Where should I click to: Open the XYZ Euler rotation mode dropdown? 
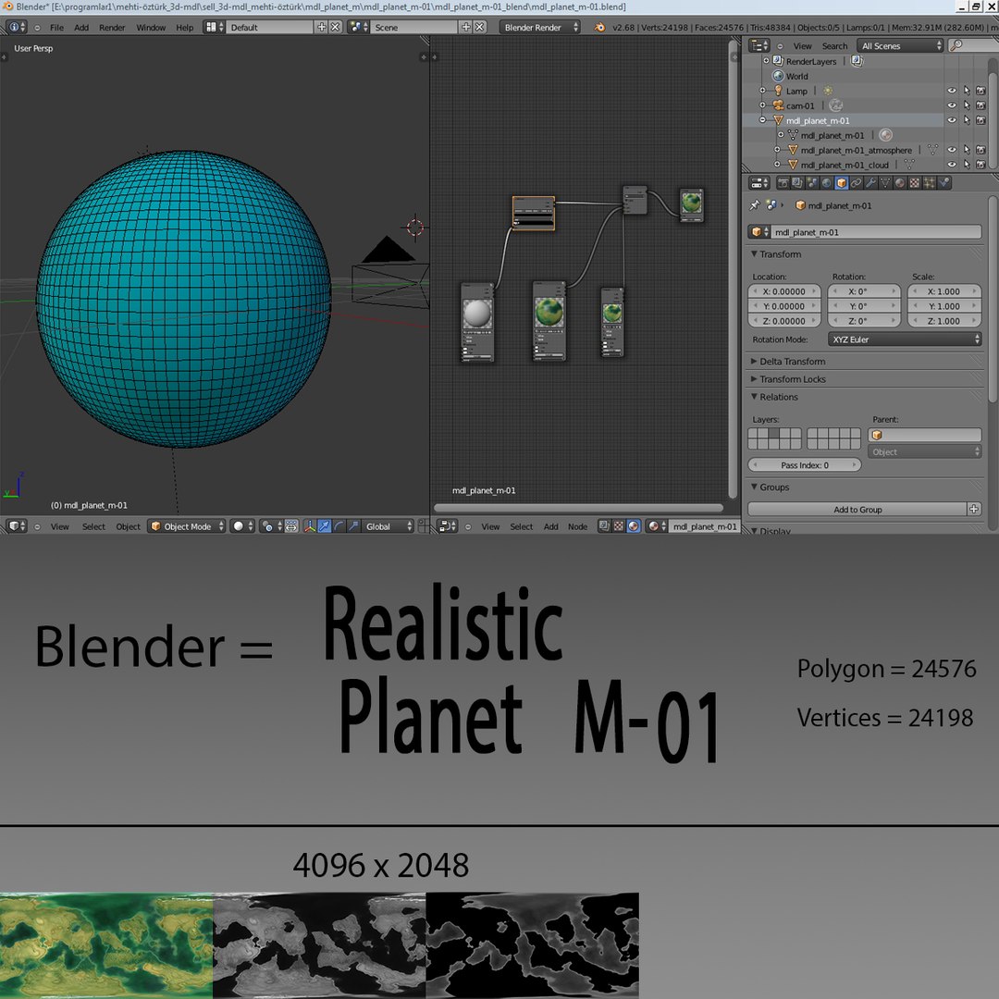[905, 339]
